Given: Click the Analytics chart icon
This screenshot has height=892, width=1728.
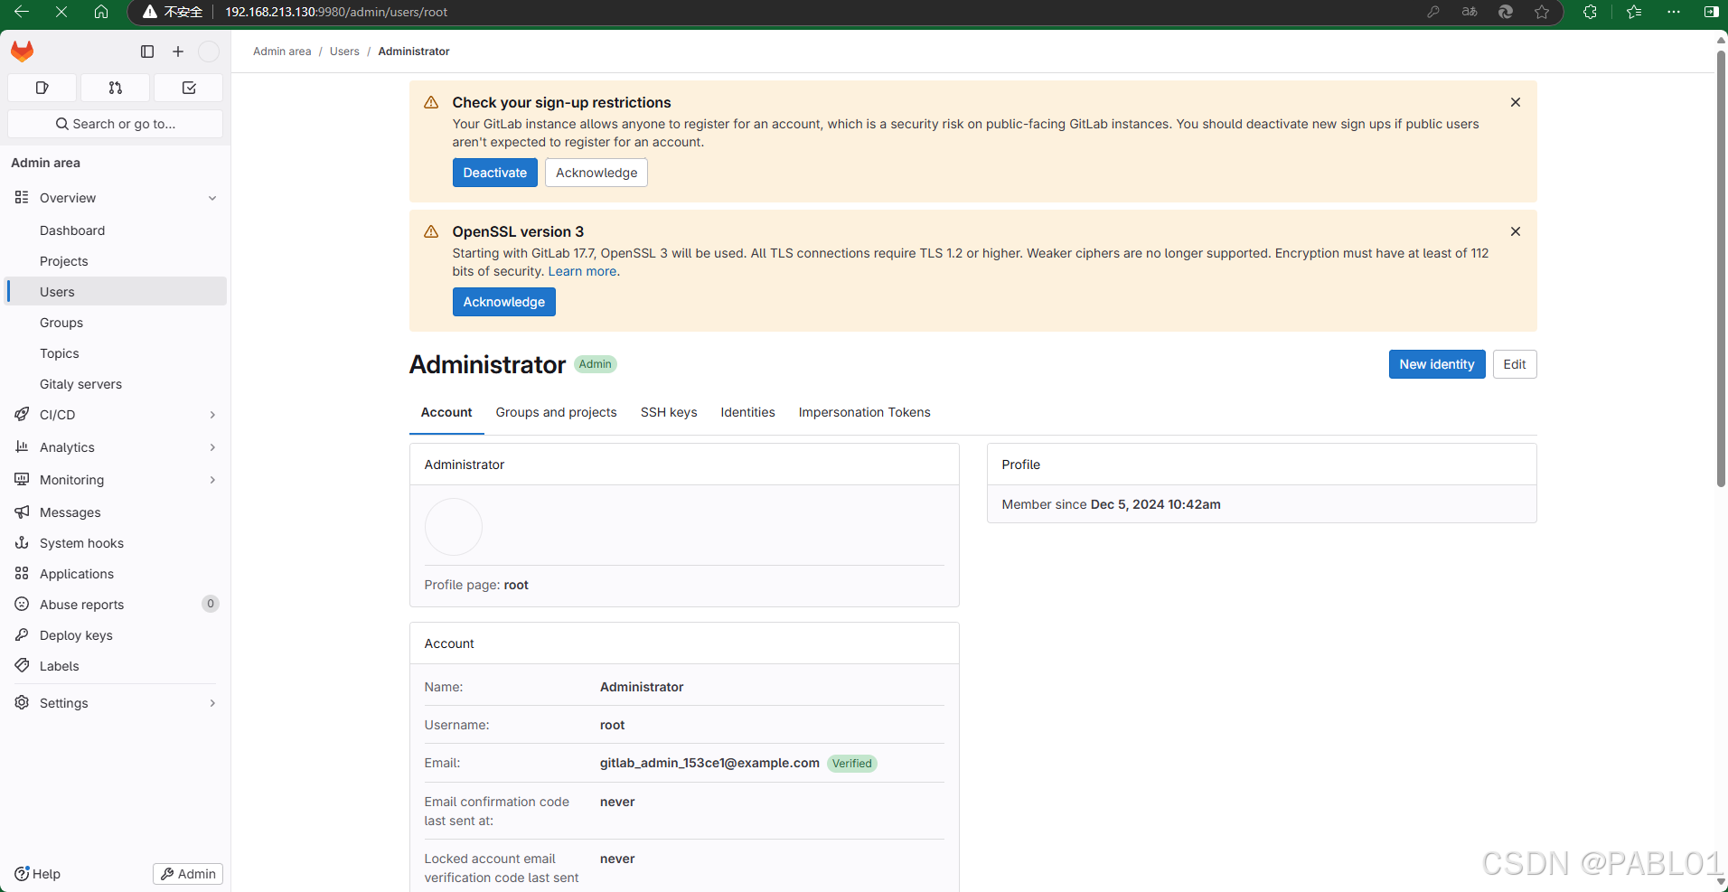Looking at the screenshot, I should click(x=22, y=446).
